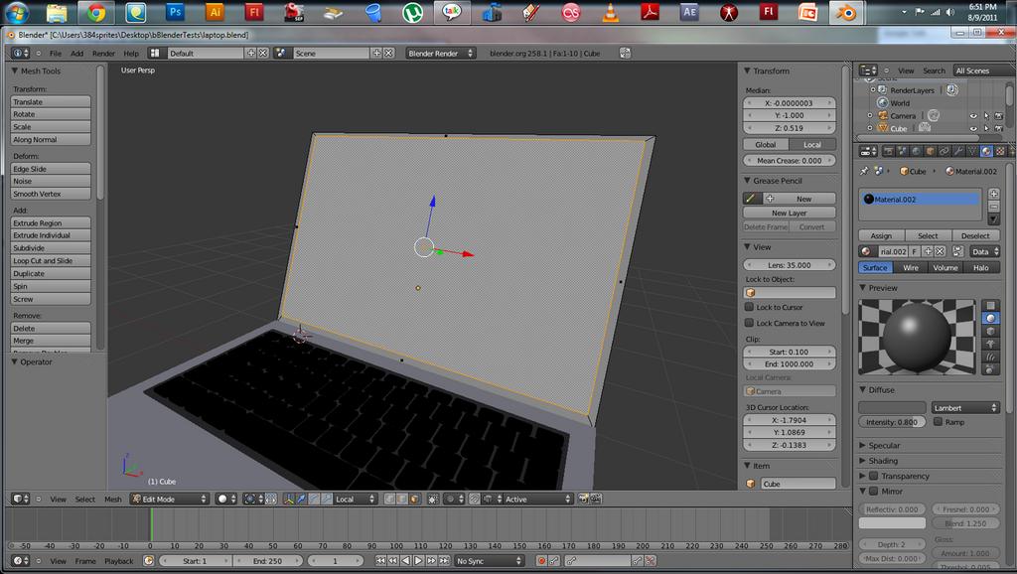This screenshot has height=574, width=1017.
Task: Open the No Sync dropdown
Action: pos(489,561)
